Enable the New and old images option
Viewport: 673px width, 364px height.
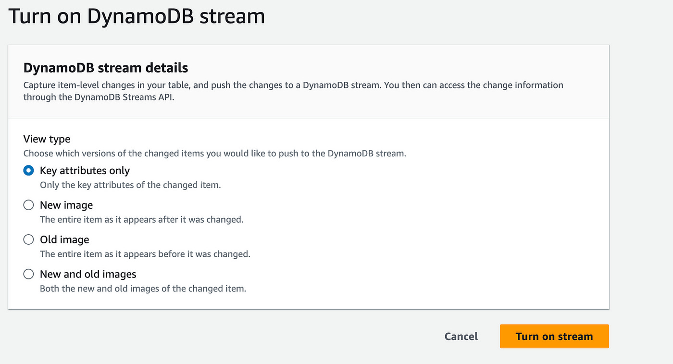pyautogui.click(x=28, y=274)
